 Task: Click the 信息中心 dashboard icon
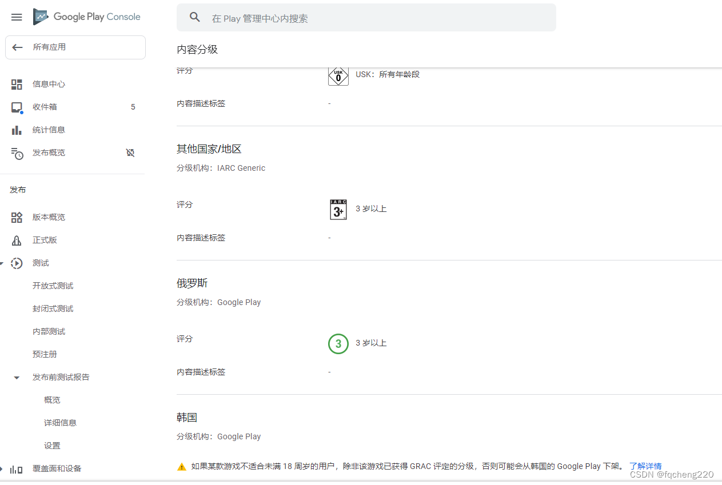coord(17,85)
